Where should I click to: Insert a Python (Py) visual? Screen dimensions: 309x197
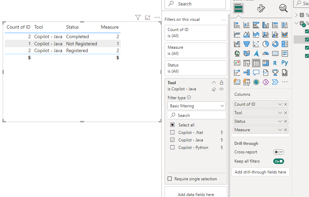pyautogui.click(x=285, y=63)
